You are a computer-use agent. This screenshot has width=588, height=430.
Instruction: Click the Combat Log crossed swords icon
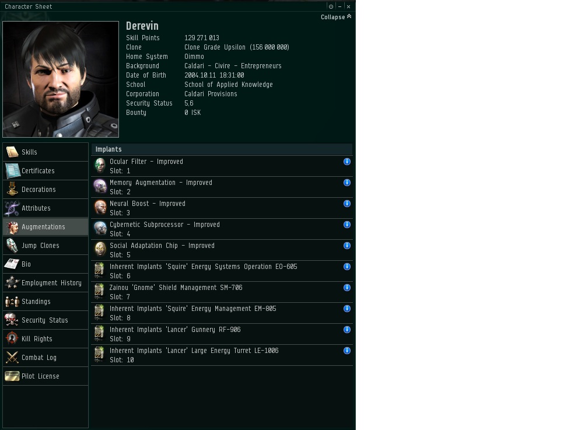click(x=12, y=358)
